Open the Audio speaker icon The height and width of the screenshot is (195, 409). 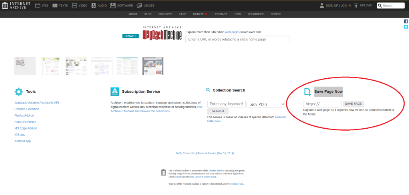point(93,6)
